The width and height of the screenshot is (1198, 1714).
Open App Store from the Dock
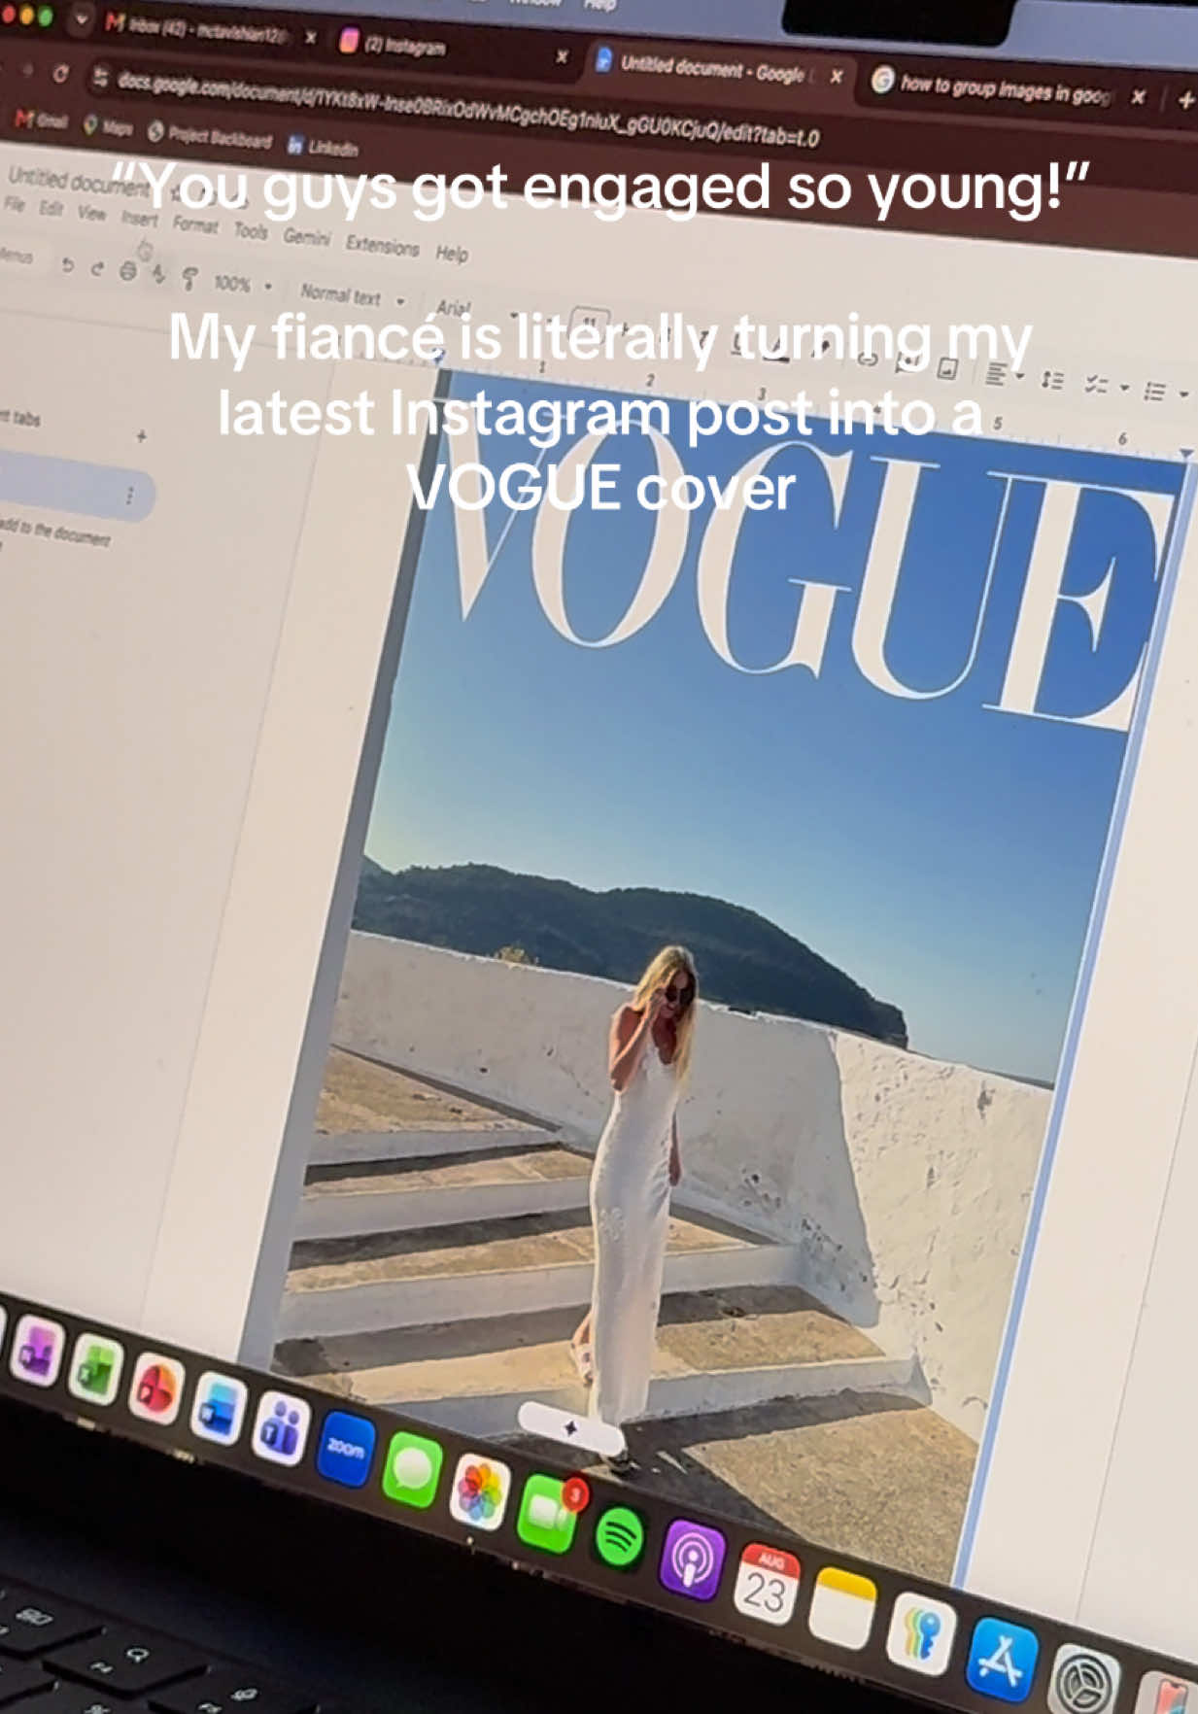[x=1003, y=1659]
